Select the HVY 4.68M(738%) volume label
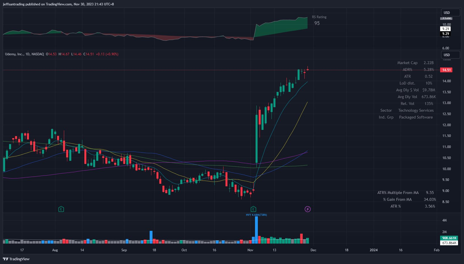Image resolution: width=464 pixels, height=264 pixels. [256, 215]
